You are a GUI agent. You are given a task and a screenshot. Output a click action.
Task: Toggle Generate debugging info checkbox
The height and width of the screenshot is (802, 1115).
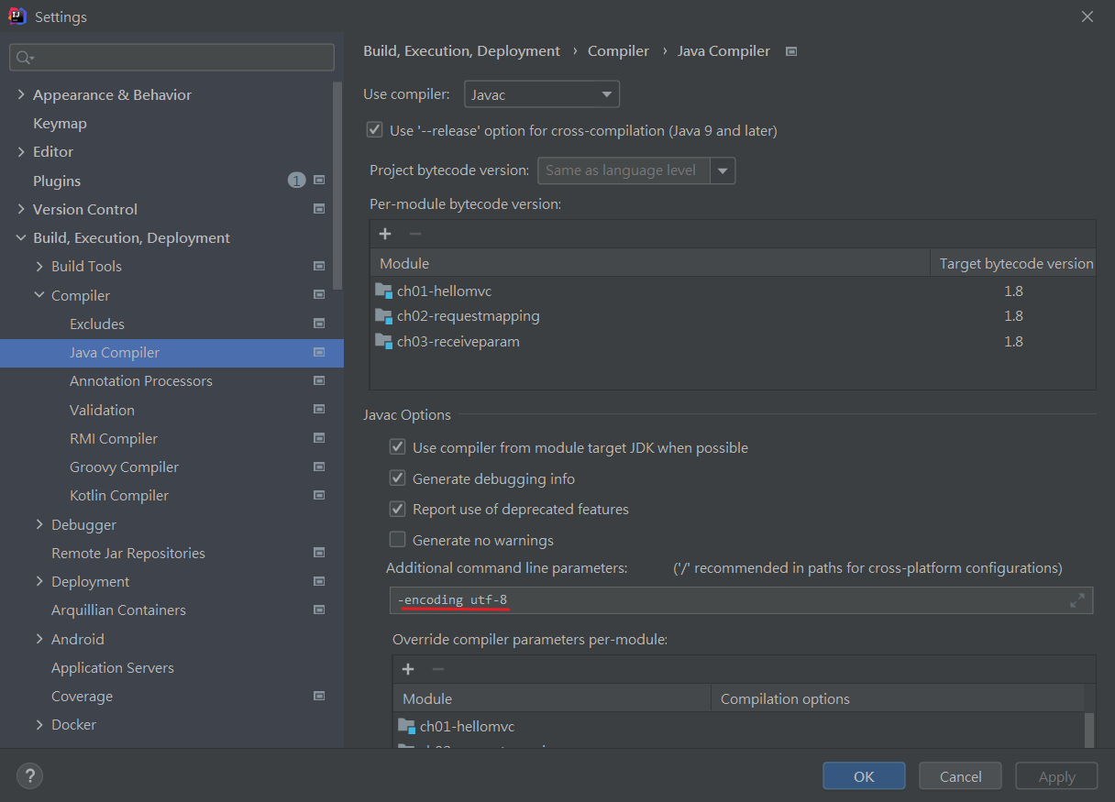(397, 478)
